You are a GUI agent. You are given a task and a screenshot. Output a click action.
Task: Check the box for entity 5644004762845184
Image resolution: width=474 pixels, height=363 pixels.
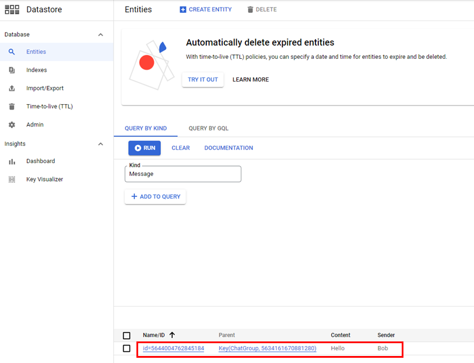pos(127,348)
